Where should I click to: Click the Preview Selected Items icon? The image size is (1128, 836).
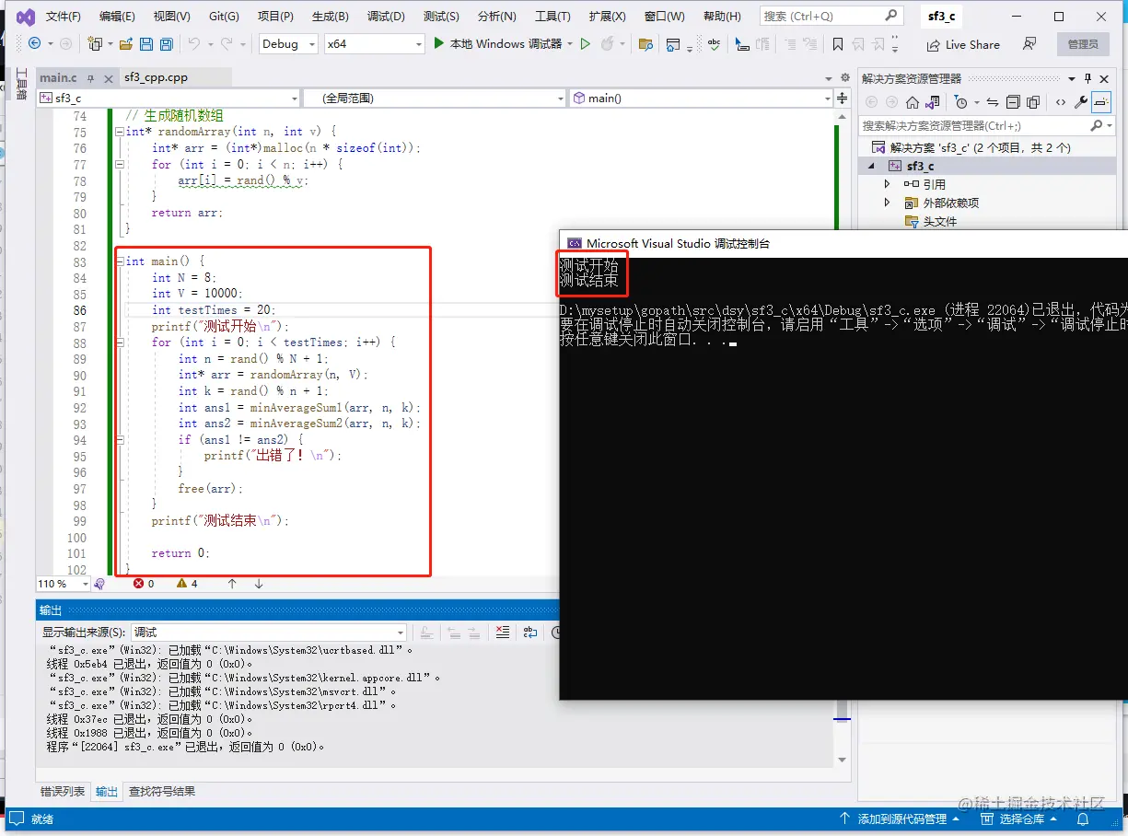pyautogui.click(x=1101, y=102)
